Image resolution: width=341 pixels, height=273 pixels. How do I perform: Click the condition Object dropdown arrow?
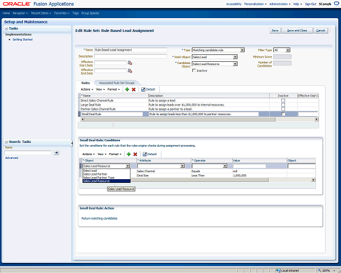(128, 166)
